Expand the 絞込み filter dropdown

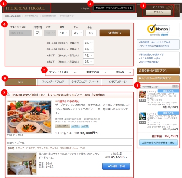(124, 72)
